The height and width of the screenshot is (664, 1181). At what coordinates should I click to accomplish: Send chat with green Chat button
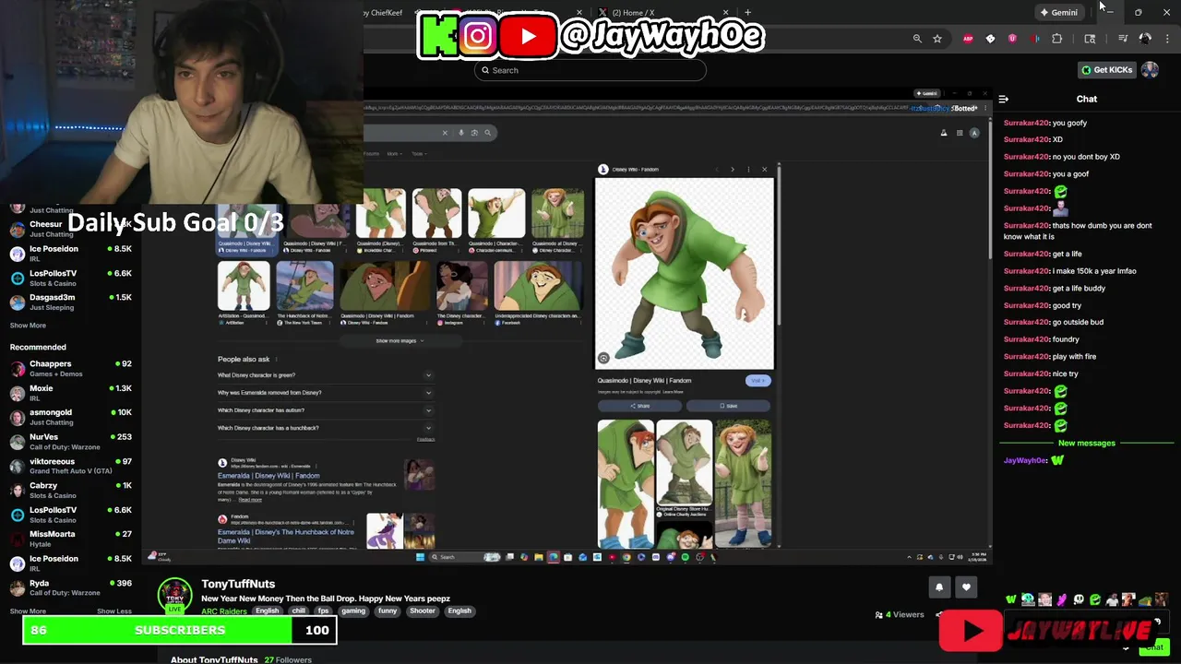coord(1153,647)
